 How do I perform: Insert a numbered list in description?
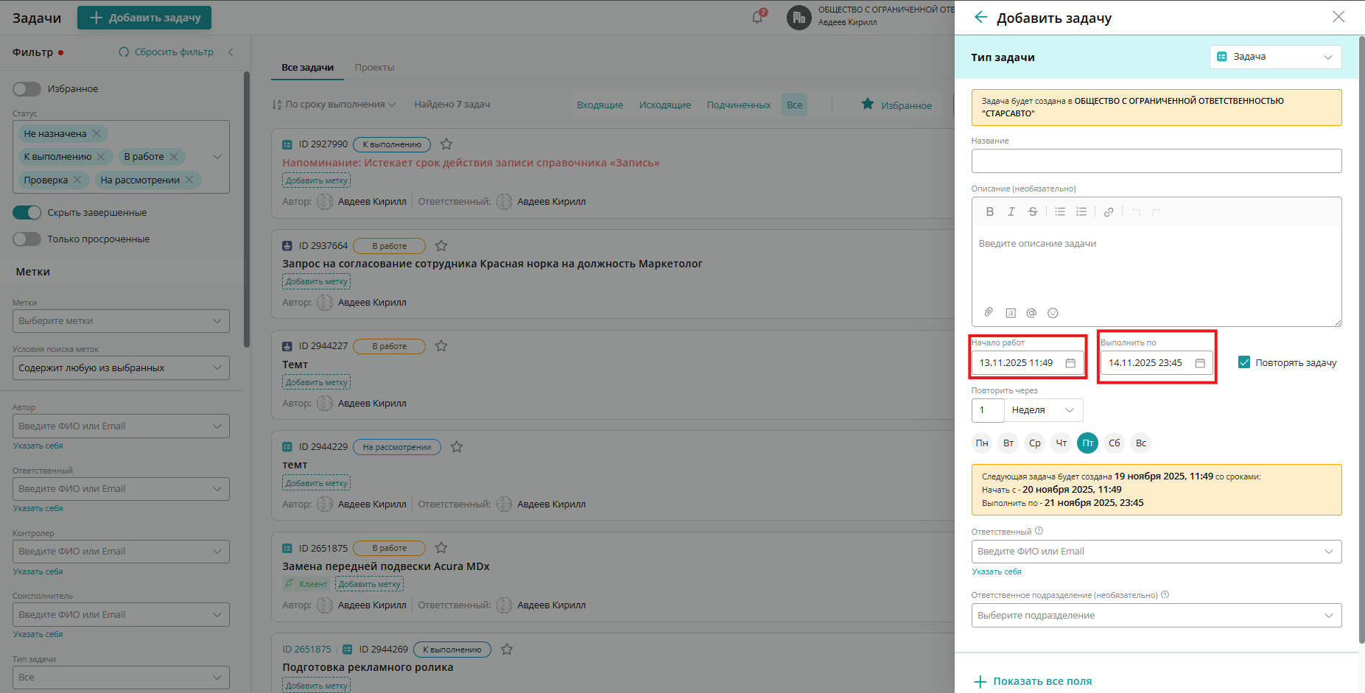(x=1081, y=211)
